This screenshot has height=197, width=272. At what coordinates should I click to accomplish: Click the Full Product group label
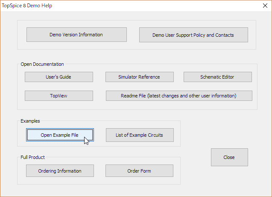click(x=32, y=157)
